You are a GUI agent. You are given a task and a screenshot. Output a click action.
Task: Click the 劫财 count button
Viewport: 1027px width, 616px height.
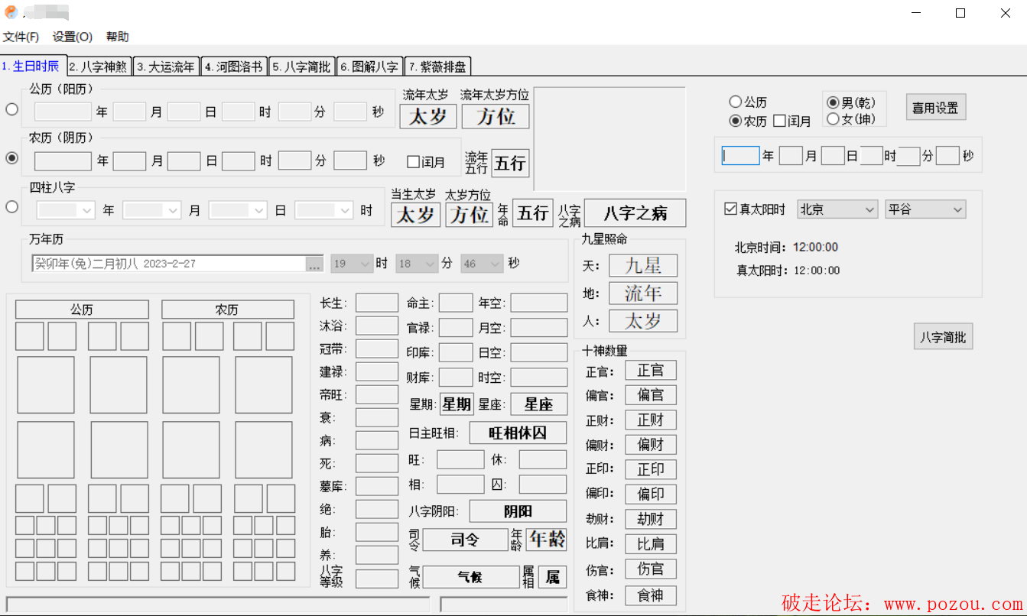(651, 520)
